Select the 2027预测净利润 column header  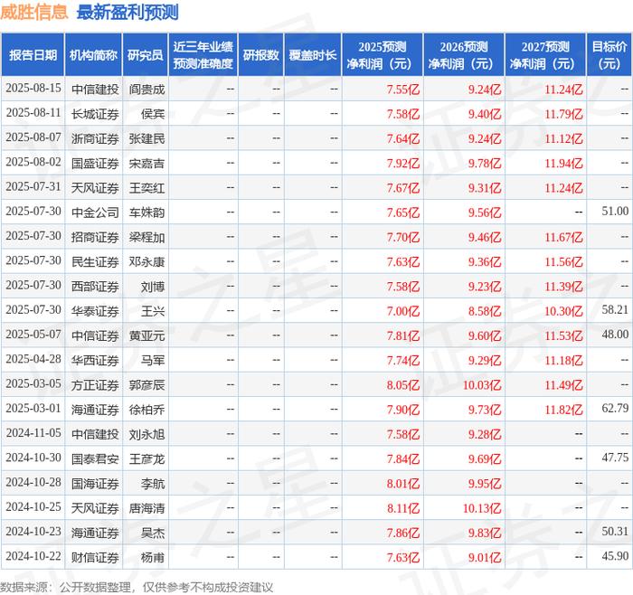(x=545, y=55)
